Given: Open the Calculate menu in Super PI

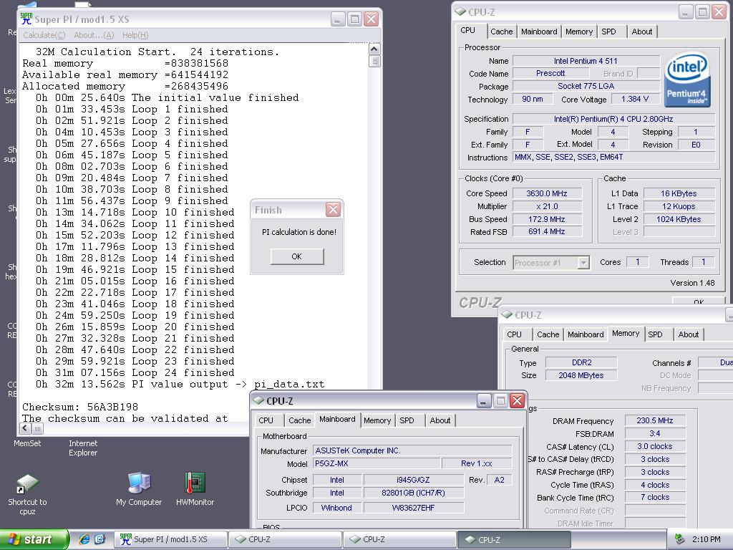Looking at the screenshot, I should coord(44,35).
